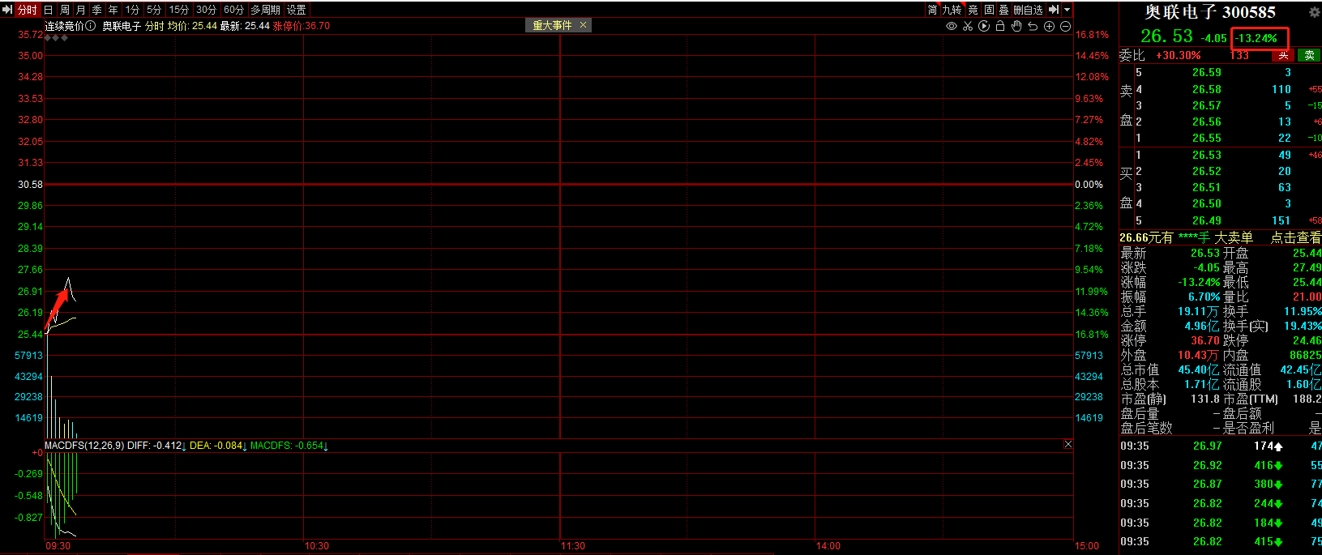This screenshot has height=555, width=1322.
Task: Select the 5分 five-minute period
Action: point(155,10)
